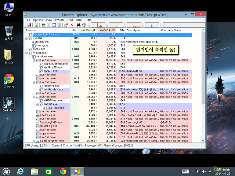Open the 내 PC desktop icon
The image size is (235, 176).
click(x=9, y=10)
